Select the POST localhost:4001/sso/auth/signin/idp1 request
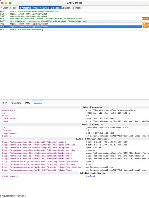Viewport: 149px width, 198px height. (74, 16)
